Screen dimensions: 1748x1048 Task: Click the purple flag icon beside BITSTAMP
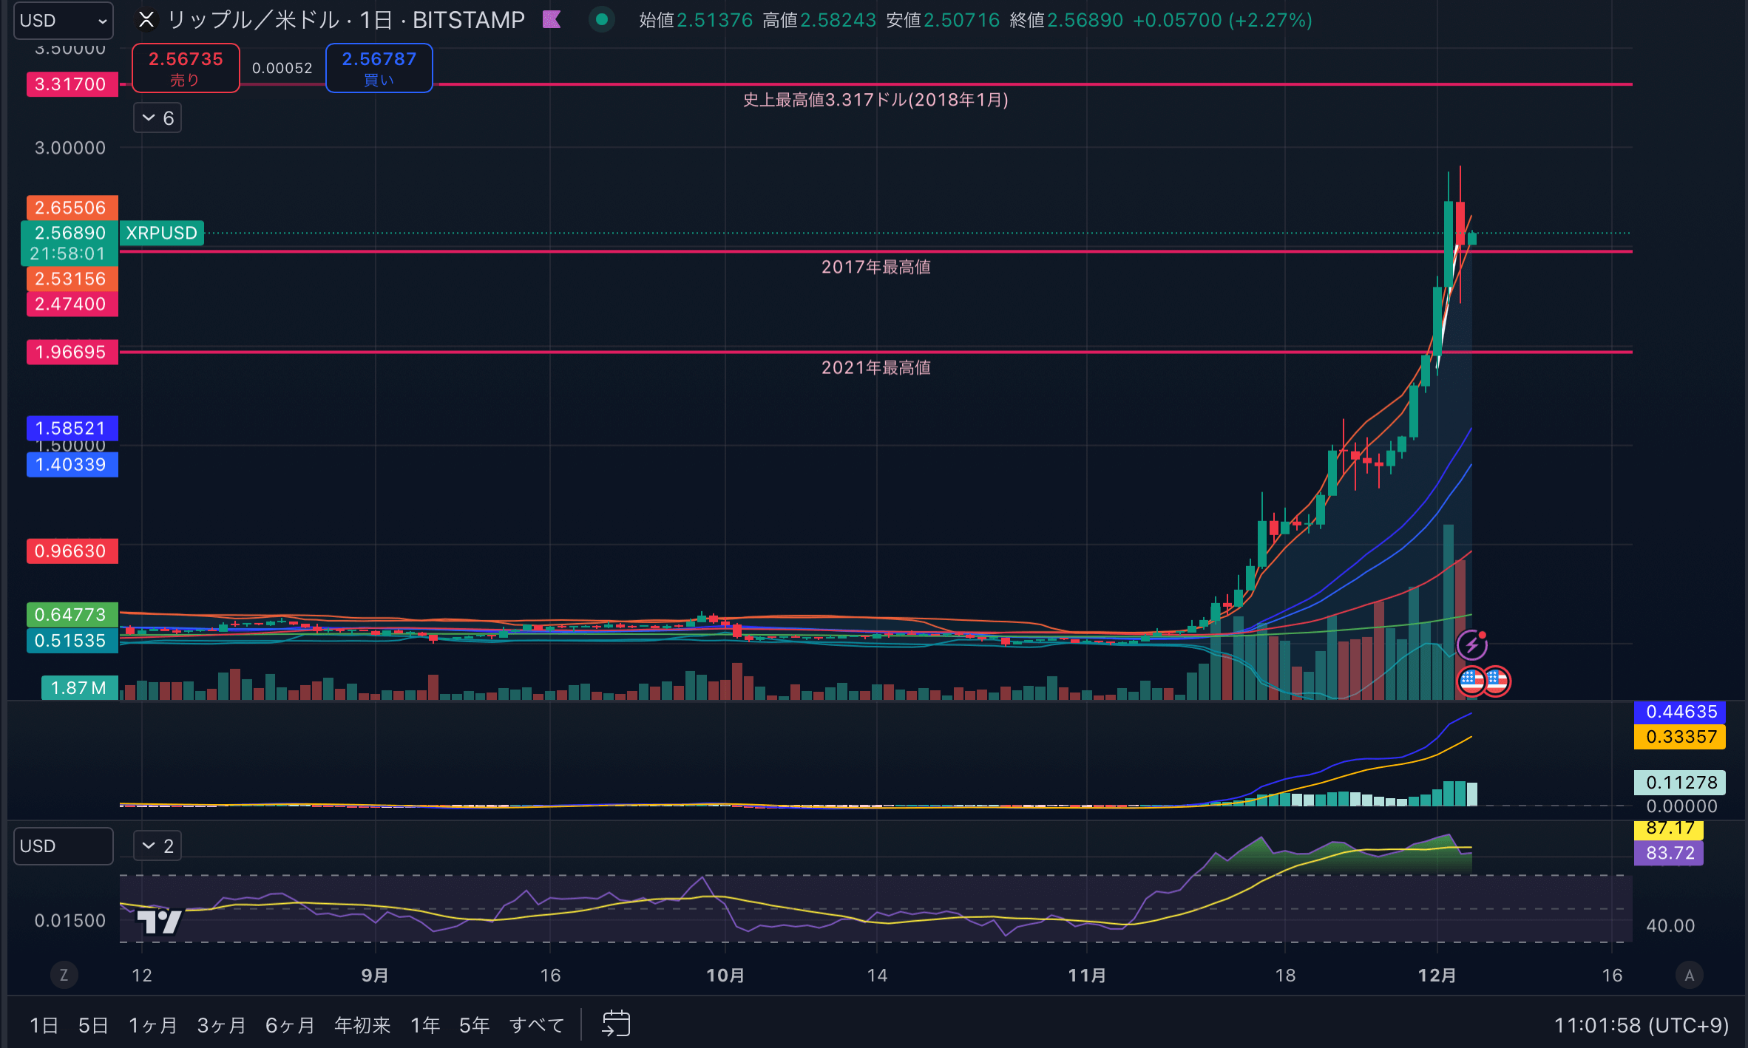pyautogui.click(x=552, y=19)
